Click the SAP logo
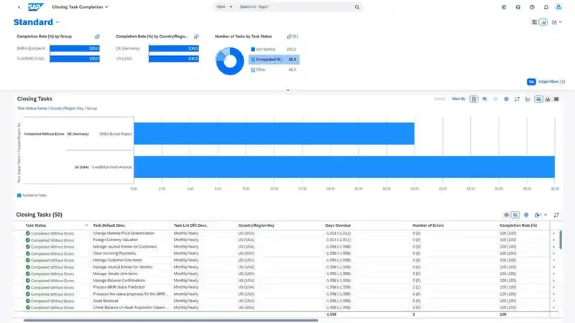This screenshot has height=323, width=575. click(x=34, y=6)
